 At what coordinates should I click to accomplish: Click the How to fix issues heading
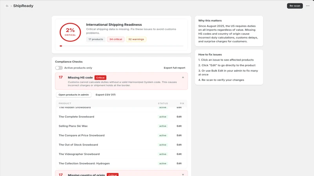210,54
